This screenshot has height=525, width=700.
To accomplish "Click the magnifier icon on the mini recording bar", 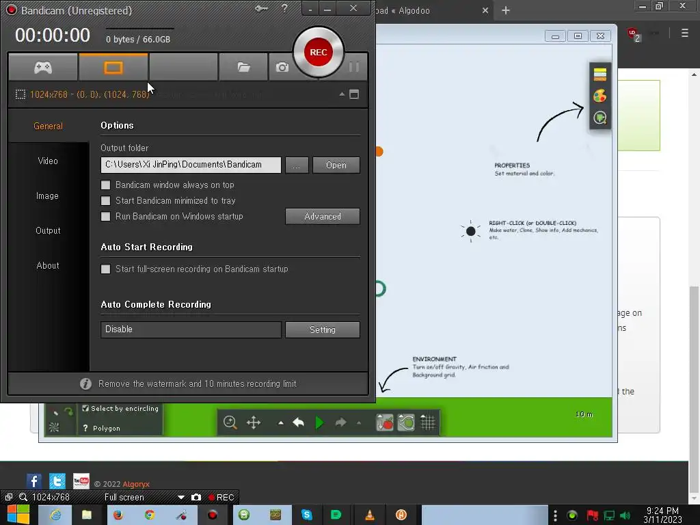I will (x=23, y=497).
